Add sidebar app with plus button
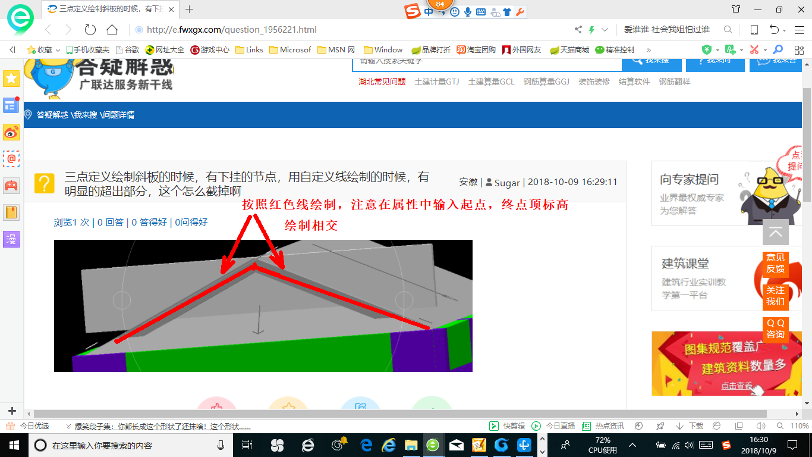This screenshot has height=457, width=812. [x=12, y=411]
